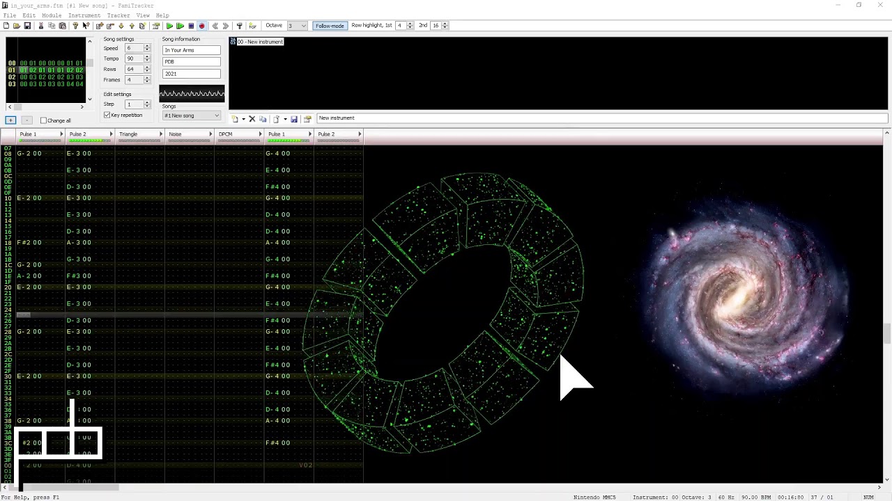Toggle Follow-mode button
The image size is (892, 501).
(330, 26)
